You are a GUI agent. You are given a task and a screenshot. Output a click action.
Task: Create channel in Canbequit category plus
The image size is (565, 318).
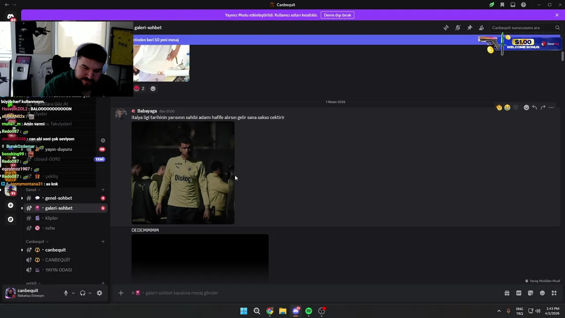(x=103, y=242)
